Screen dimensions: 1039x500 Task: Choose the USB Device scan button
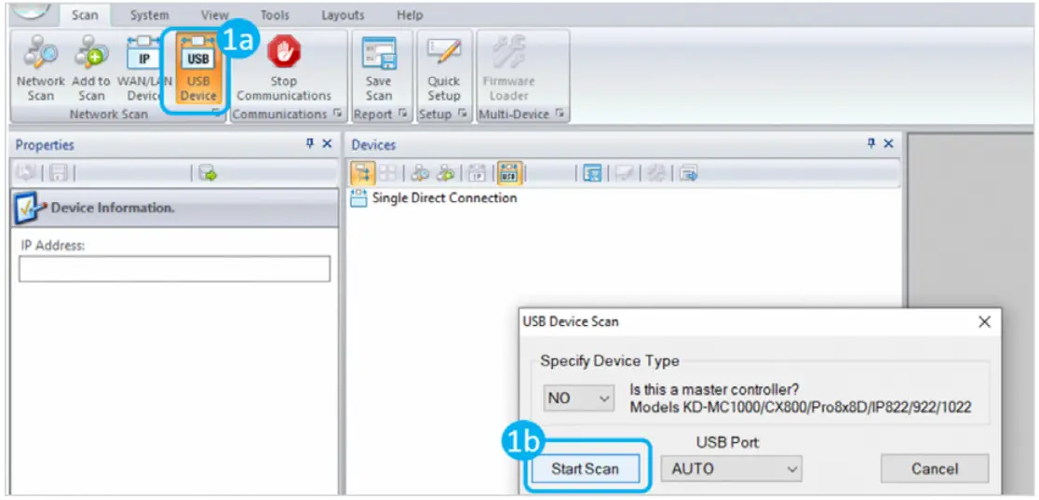(198, 70)
